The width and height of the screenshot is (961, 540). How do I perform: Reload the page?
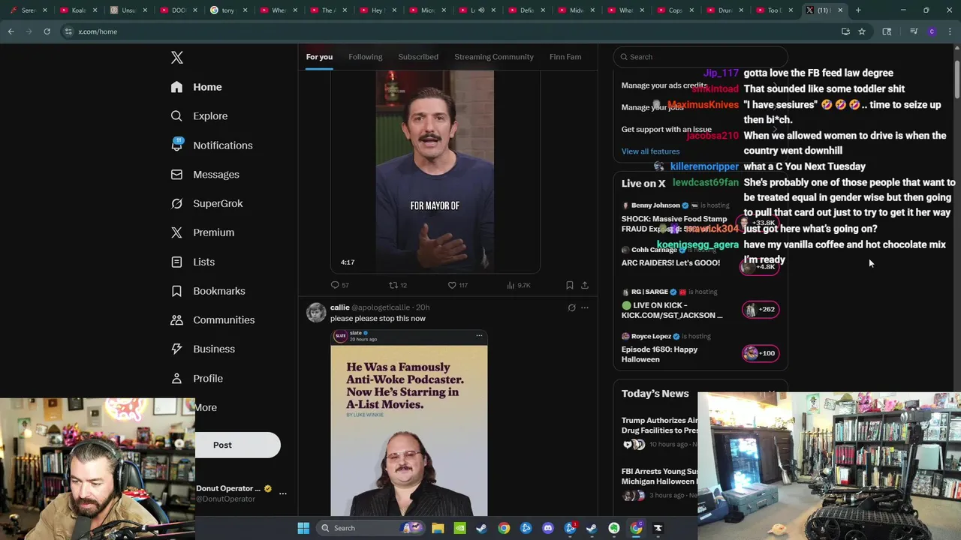47,31
